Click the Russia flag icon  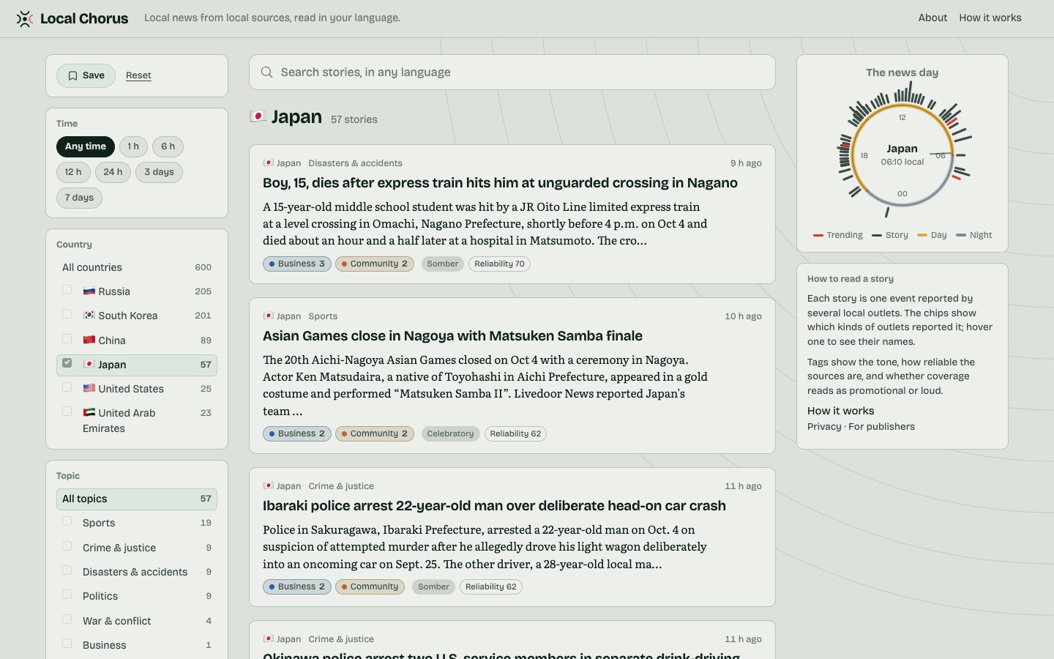click(89, 291)
